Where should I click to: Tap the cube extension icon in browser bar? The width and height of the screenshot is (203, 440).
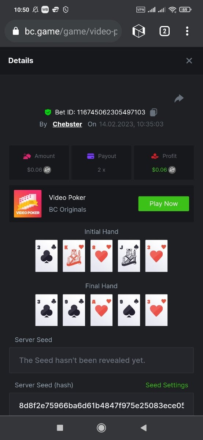139,31
